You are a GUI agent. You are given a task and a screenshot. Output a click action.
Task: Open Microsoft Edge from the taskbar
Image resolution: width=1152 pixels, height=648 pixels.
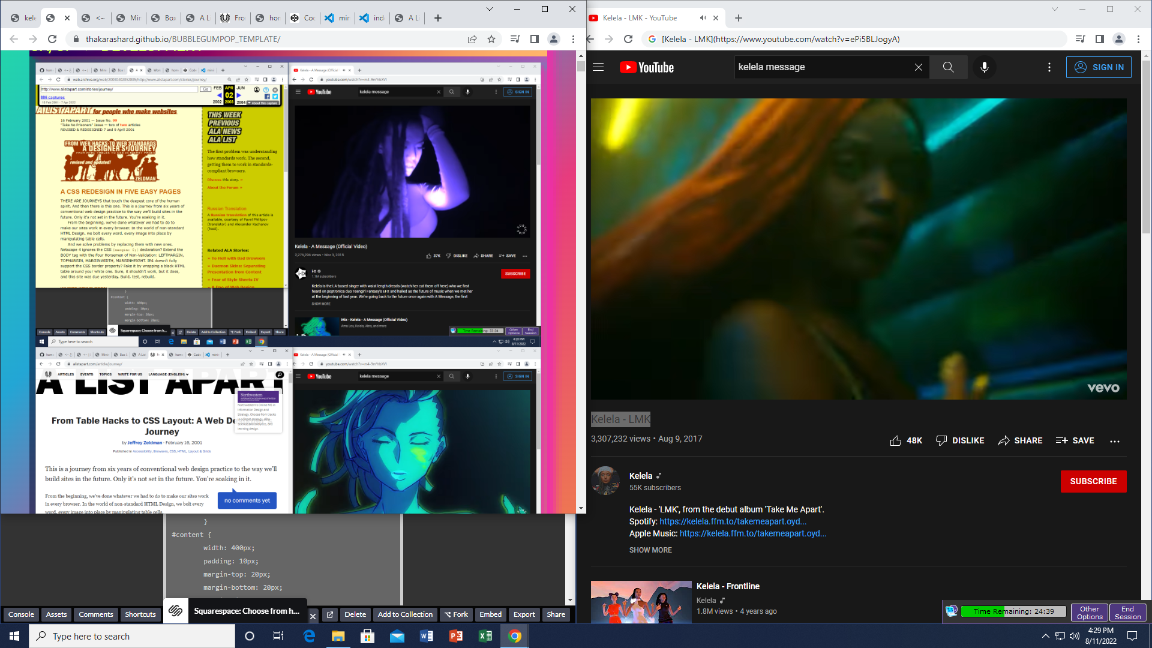tap(309, 636)
